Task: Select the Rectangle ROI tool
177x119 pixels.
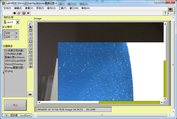Action: (30, 41)
